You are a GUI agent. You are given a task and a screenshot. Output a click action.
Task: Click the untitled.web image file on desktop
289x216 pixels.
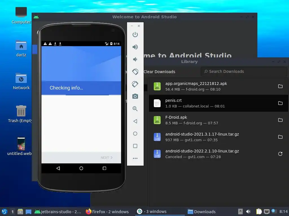(x=21, y=144)
